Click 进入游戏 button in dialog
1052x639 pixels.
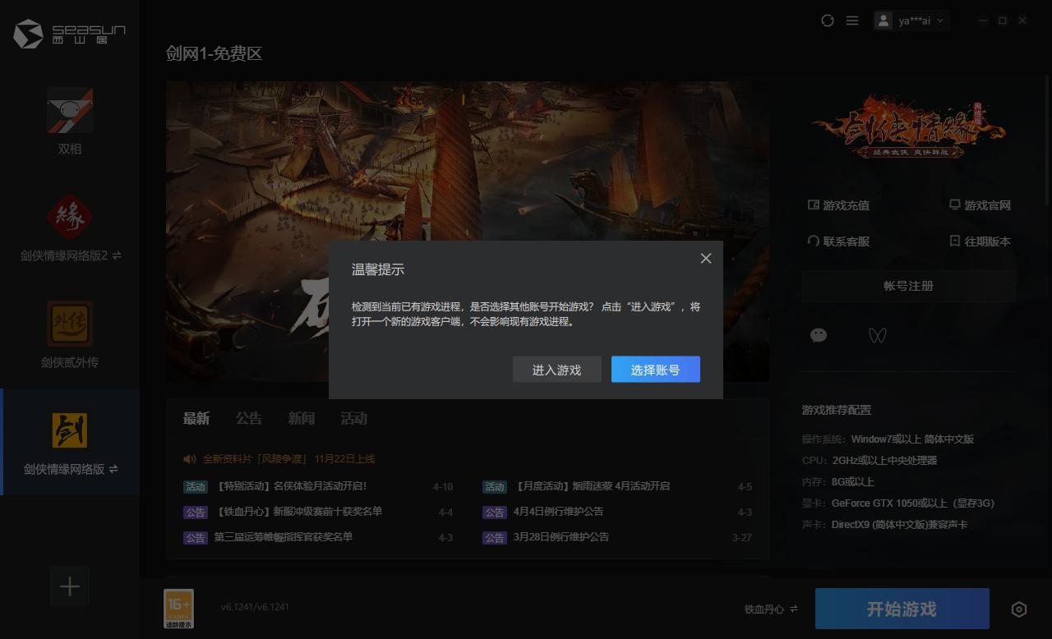(556, 370)
